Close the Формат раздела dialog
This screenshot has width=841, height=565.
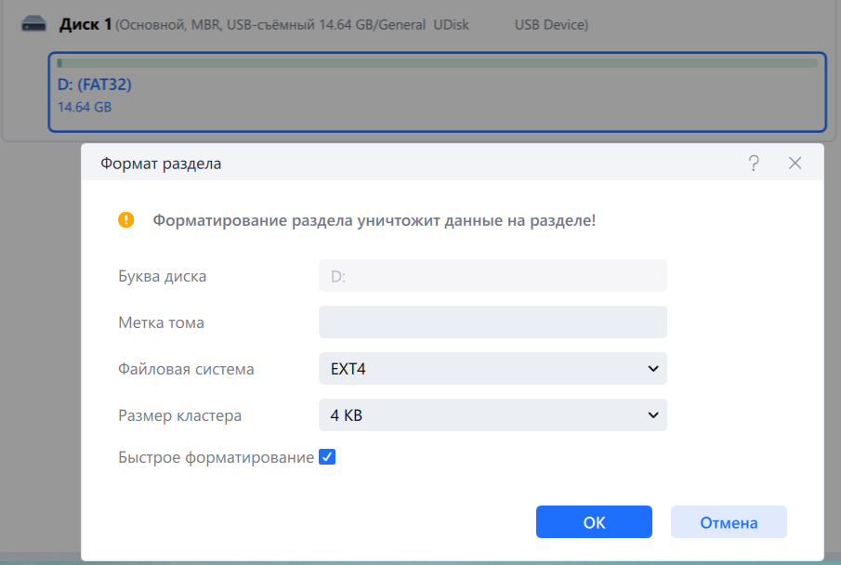[795, 162]
